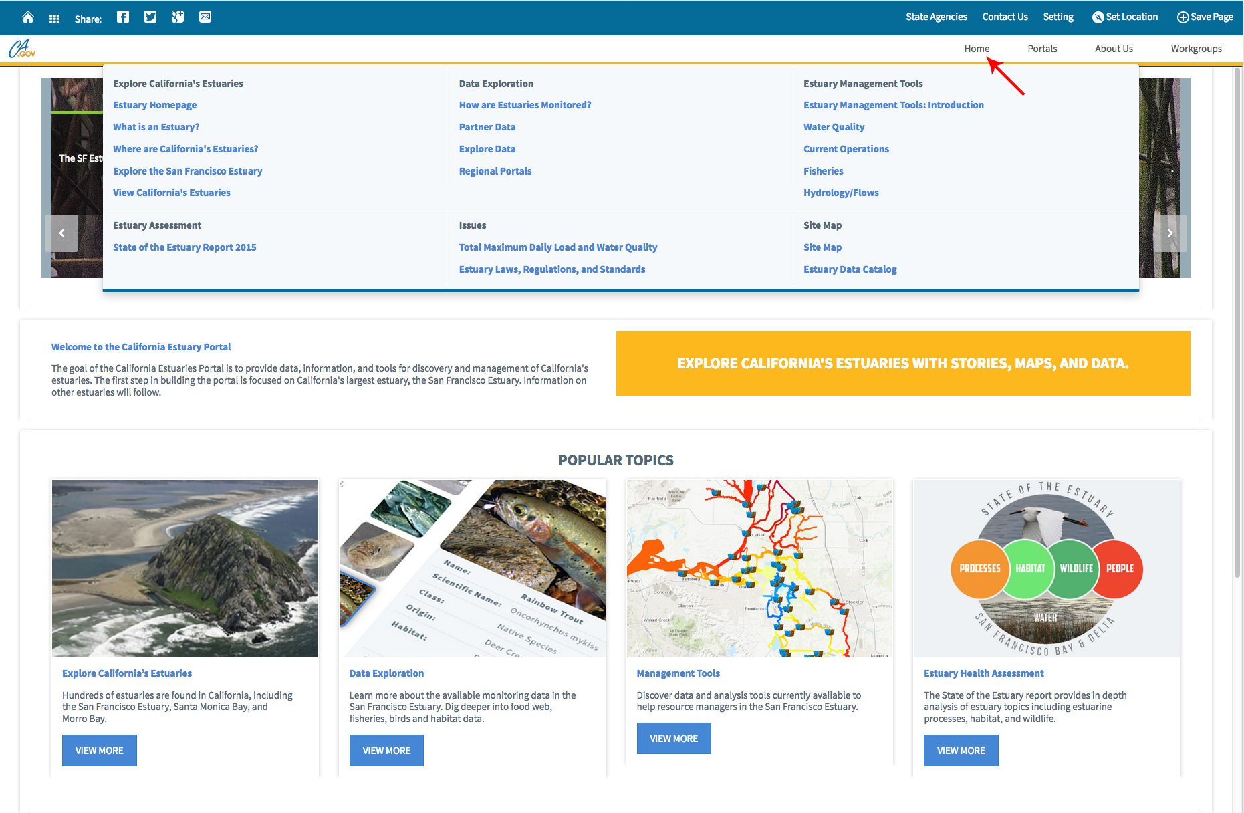Image resolution: width=1244 pixels, height=813 pixels.
Task: Open Partner Data link
Action: (x=487, y=127)
